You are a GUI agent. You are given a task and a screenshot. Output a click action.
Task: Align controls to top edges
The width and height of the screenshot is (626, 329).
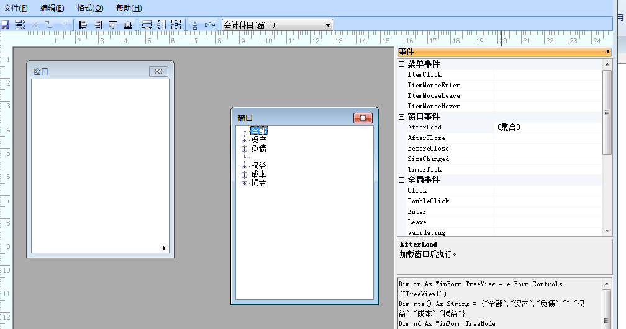click(113, 25)
